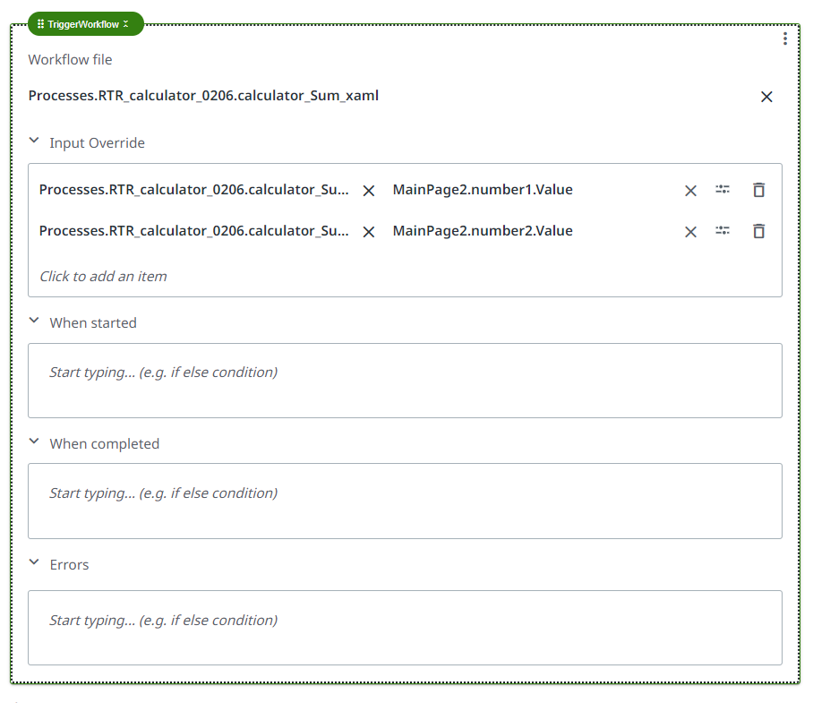813x703 pixels.
Task: Focus the When completed input box
Action: (405, 501)
